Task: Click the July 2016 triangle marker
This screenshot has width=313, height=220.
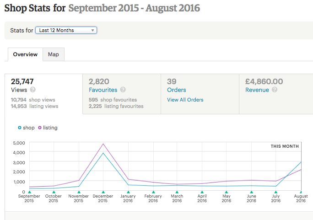Action: tap(276, 192)
